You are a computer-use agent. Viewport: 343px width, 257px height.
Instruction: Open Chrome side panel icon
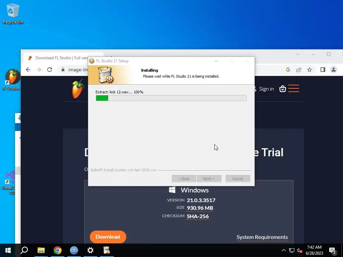323,70
